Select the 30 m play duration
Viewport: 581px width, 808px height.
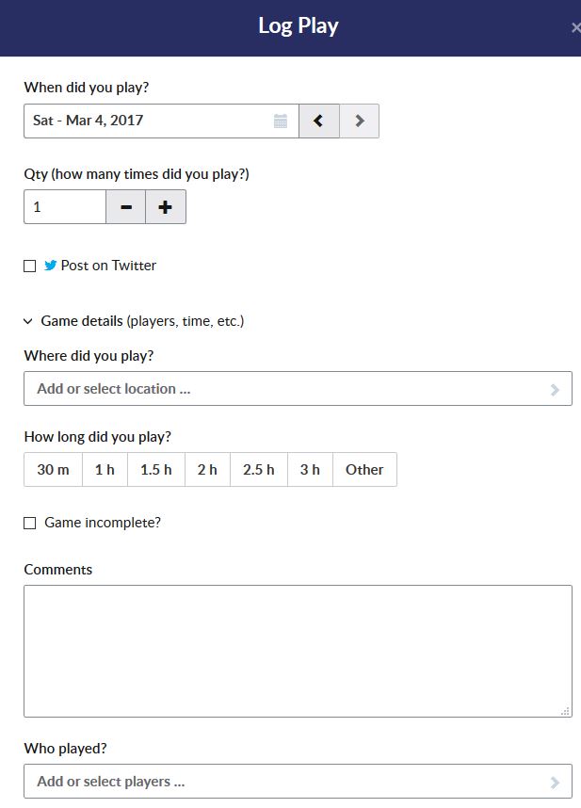(53, 470)
